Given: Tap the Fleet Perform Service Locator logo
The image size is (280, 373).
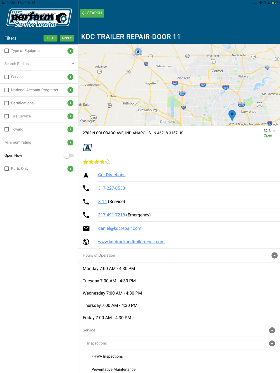Looking at the screenshot, I should 39,18.
